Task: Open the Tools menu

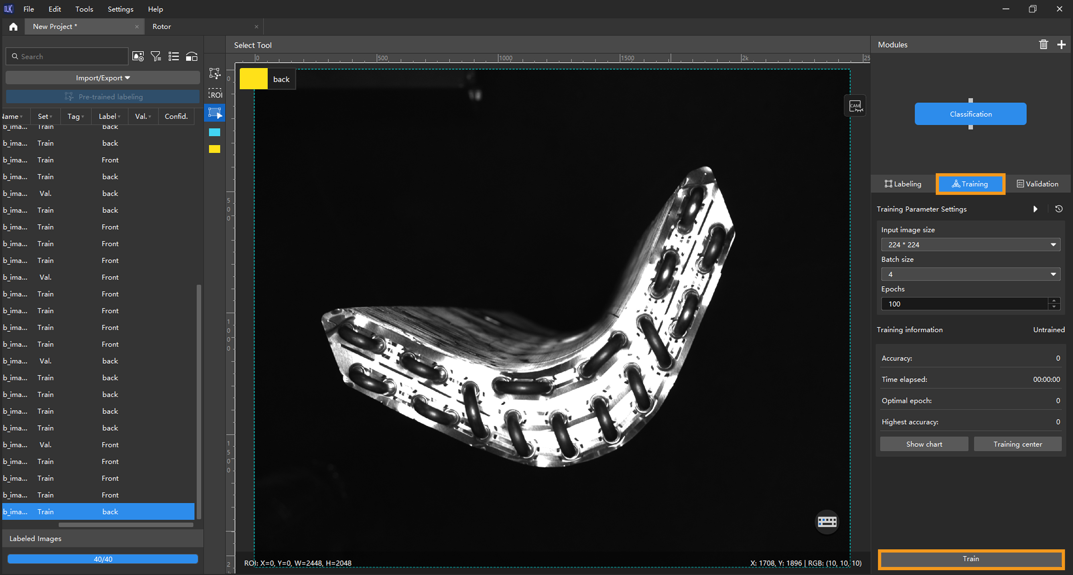Action: 84,9
